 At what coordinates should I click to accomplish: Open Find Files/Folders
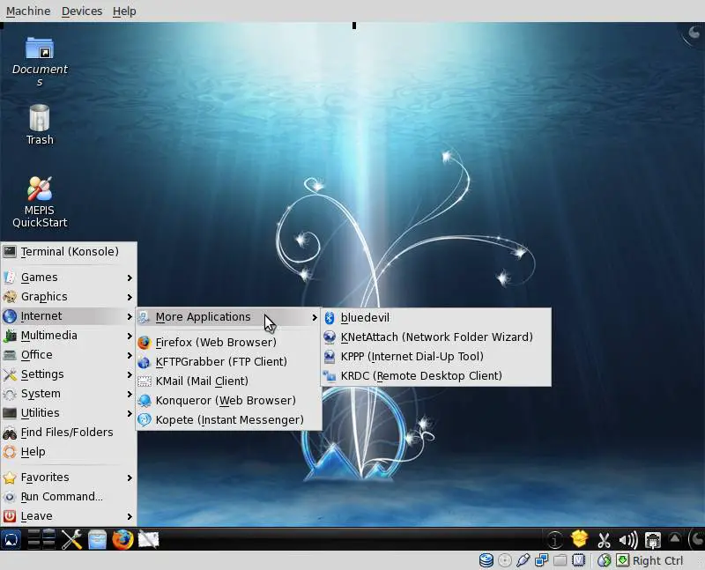69,432
